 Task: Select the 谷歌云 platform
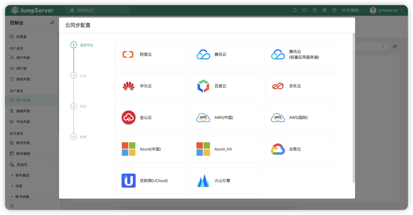click(x=301, y=149)
